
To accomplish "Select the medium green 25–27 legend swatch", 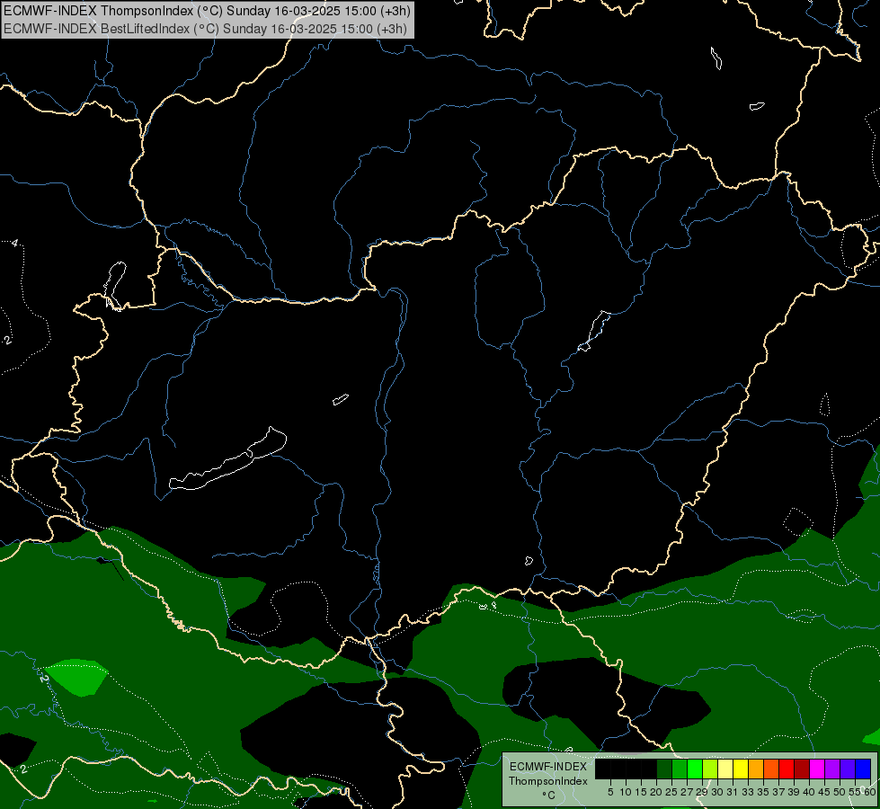I will coord(680,769).
